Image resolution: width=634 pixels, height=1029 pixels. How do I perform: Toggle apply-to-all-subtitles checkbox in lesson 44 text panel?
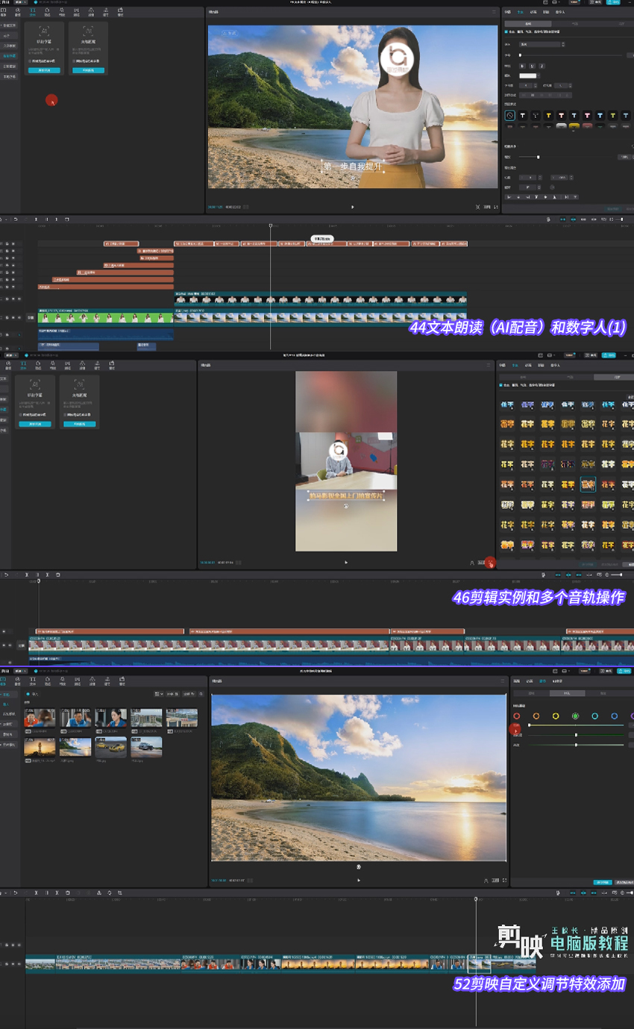pyautogui.click(x=506, y=32)
